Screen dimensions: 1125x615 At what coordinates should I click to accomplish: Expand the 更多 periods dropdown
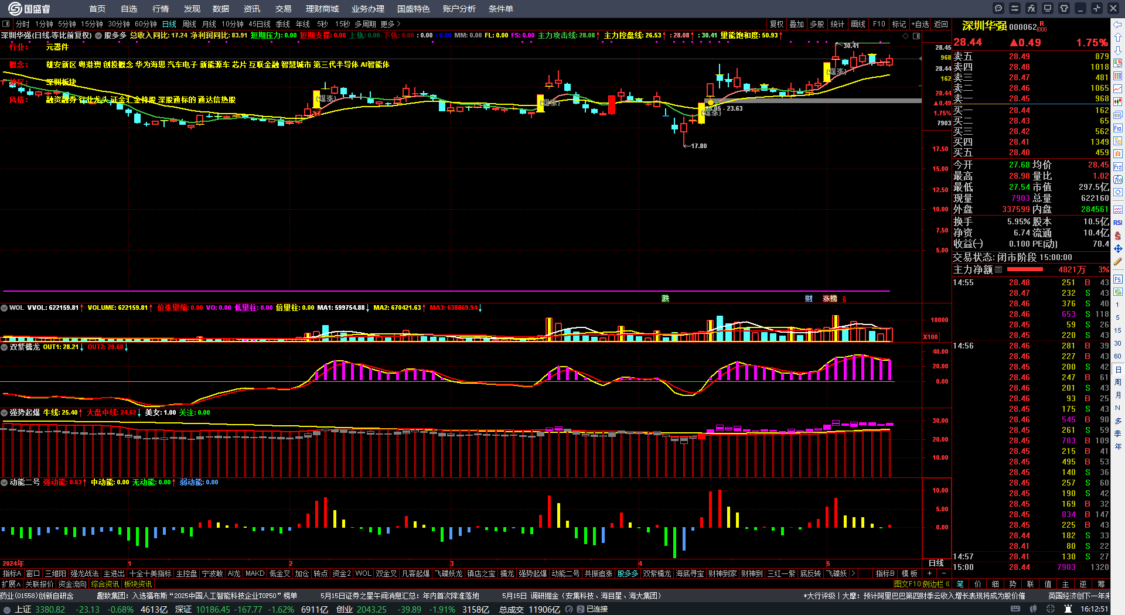click(x=391, y=24)
